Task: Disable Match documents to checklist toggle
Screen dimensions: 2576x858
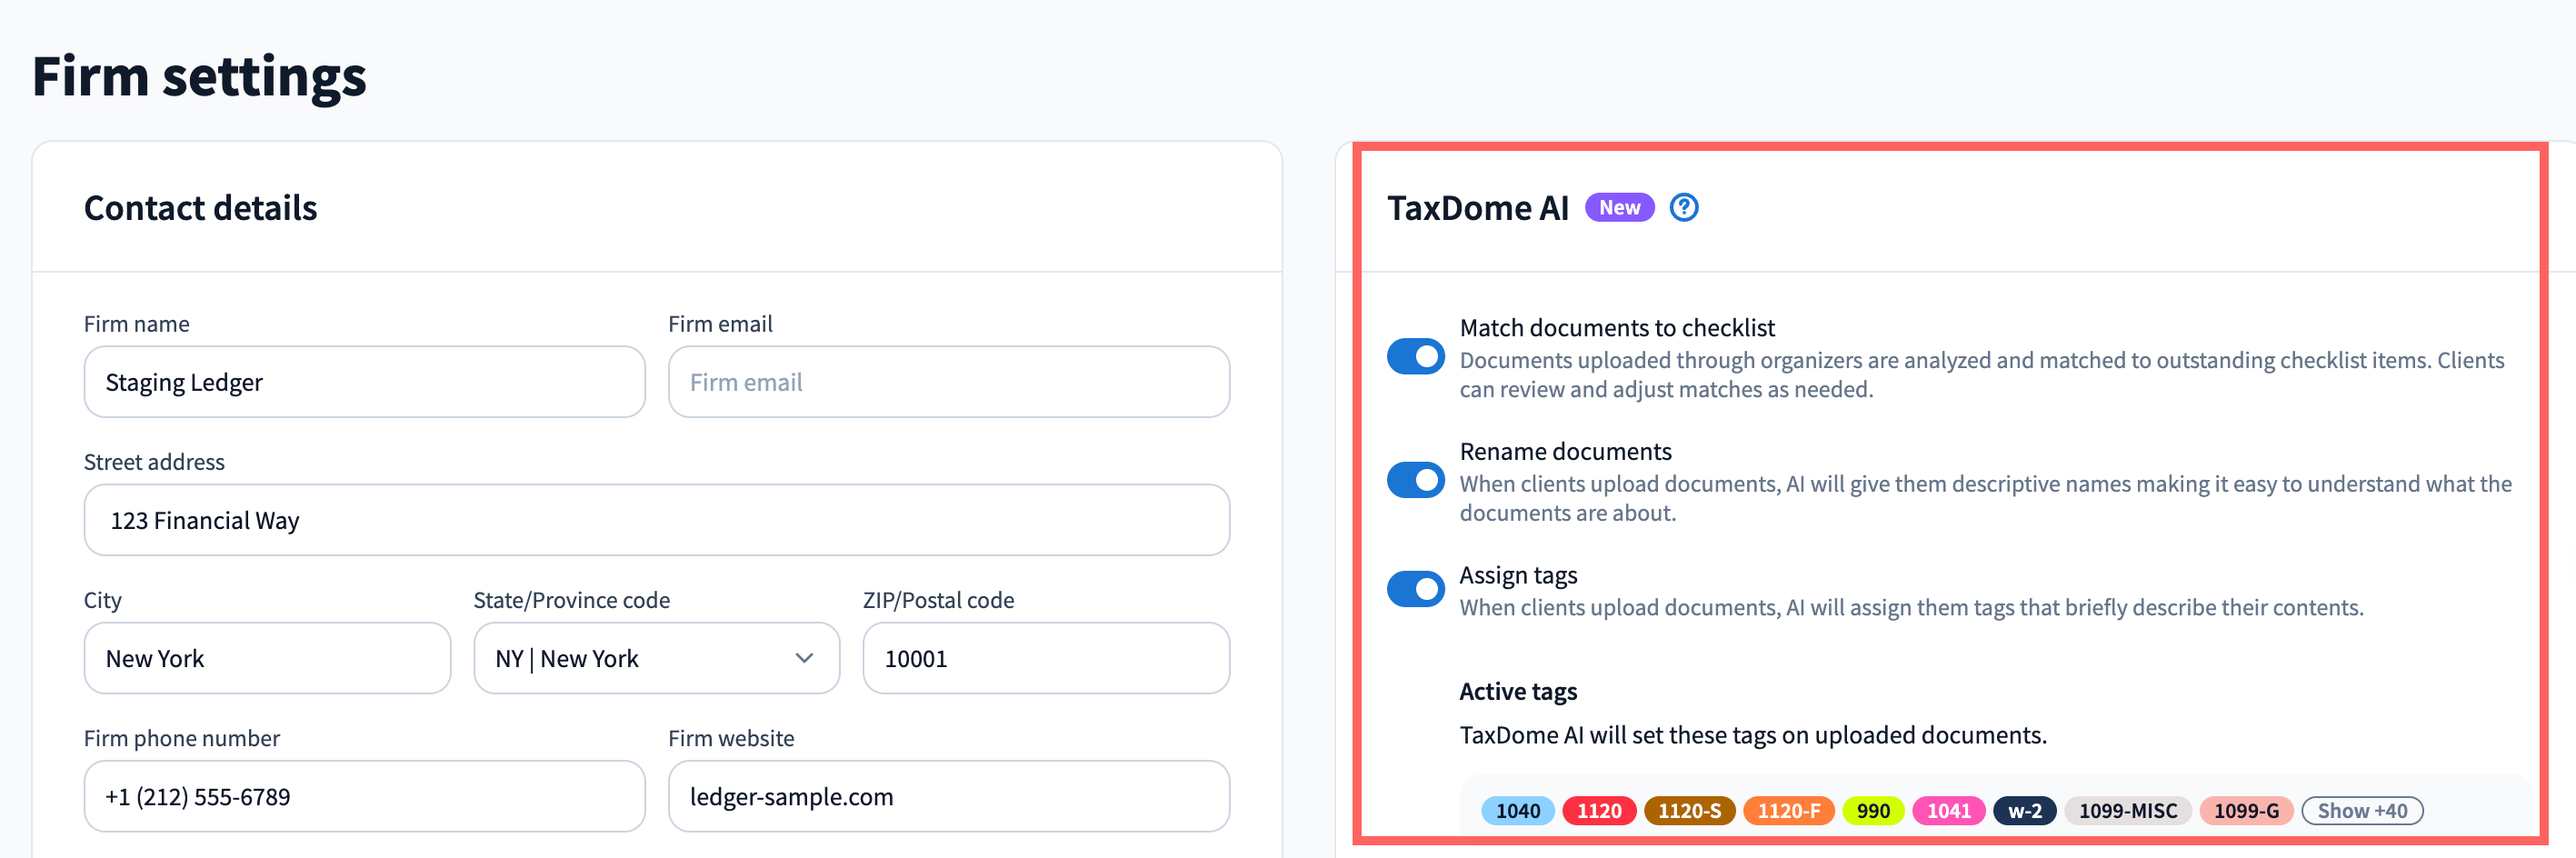Action: coord(1415,357)
